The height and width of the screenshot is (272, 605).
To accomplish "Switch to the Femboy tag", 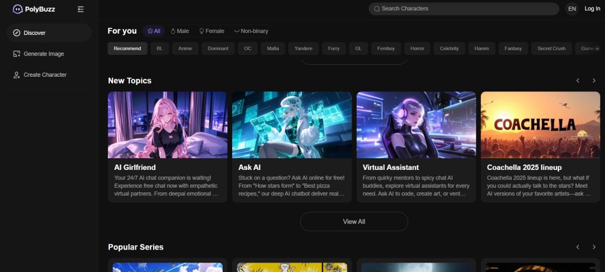I will click(x=386, y=48).
